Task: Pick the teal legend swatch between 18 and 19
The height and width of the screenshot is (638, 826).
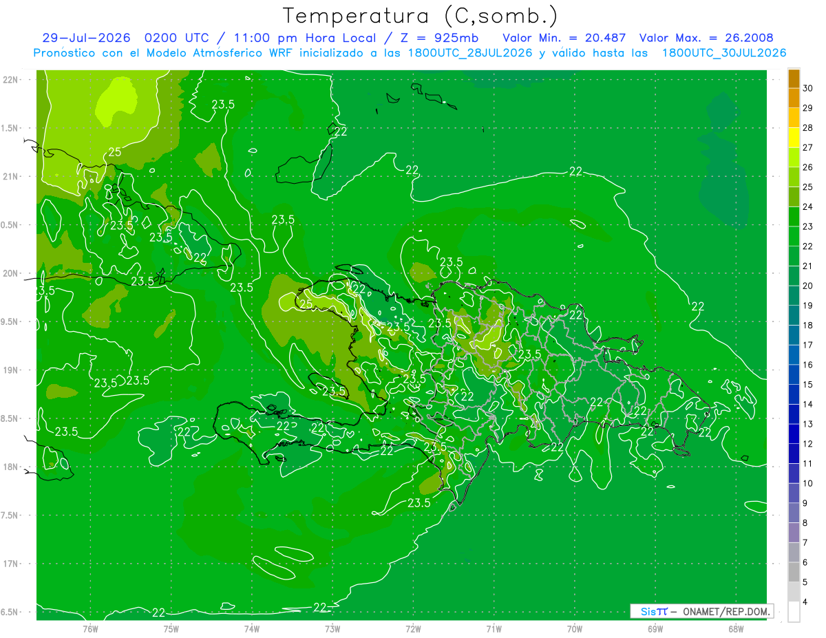Action: pos(794,315)
